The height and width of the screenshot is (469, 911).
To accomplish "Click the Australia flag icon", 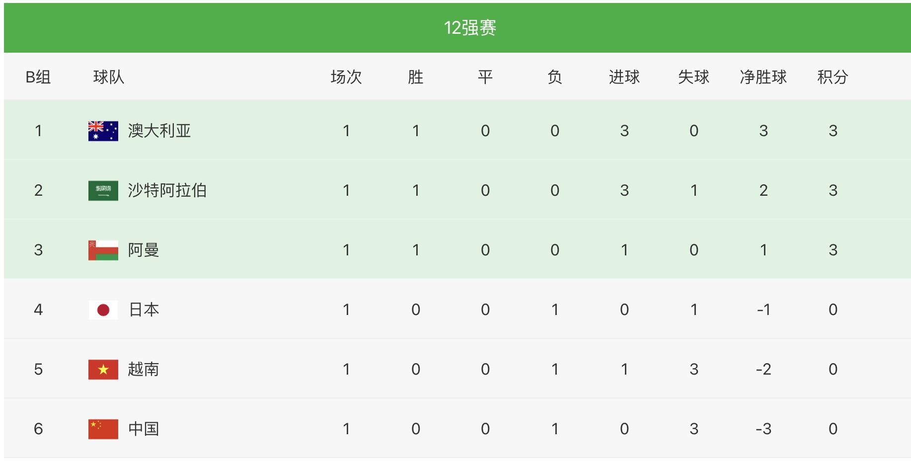I will click(x=103, y=131).
